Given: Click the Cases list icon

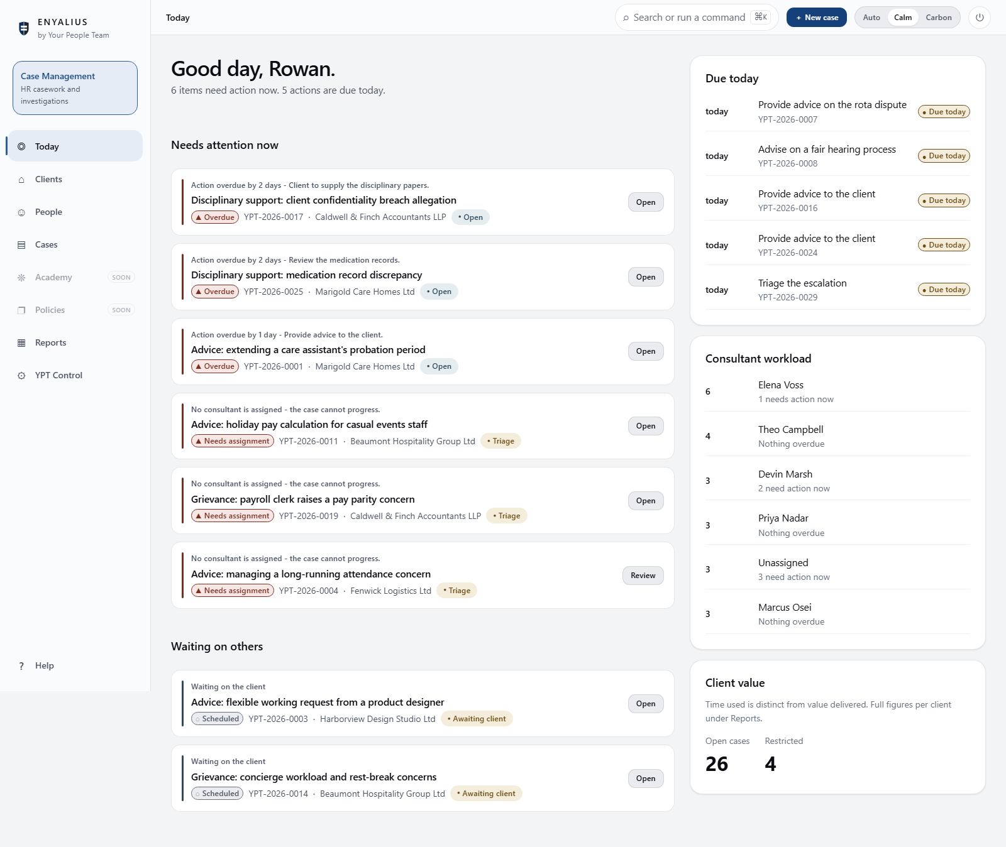Looking at the screenshot, I should click(x=21, y=245).
